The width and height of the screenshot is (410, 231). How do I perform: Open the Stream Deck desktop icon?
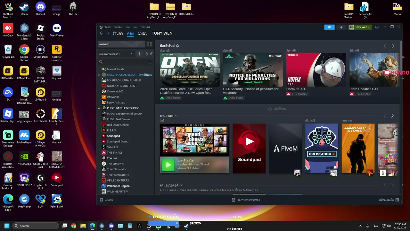click(x=40, y=52)
